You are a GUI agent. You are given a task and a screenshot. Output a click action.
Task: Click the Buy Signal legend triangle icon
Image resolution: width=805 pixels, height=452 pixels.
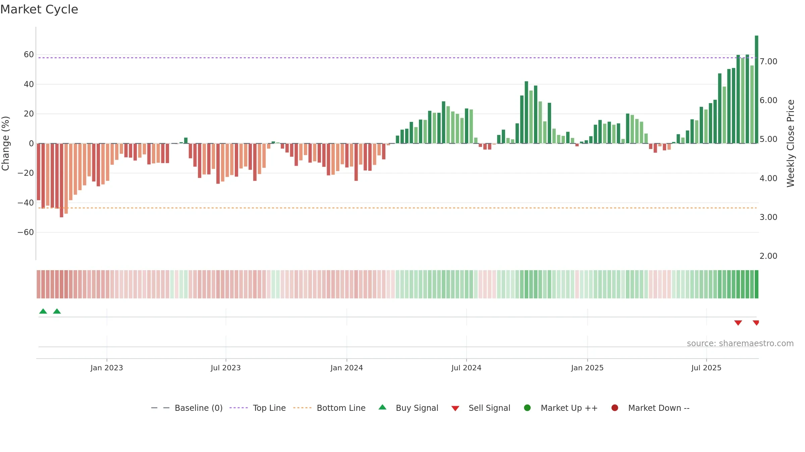point(382,407)
